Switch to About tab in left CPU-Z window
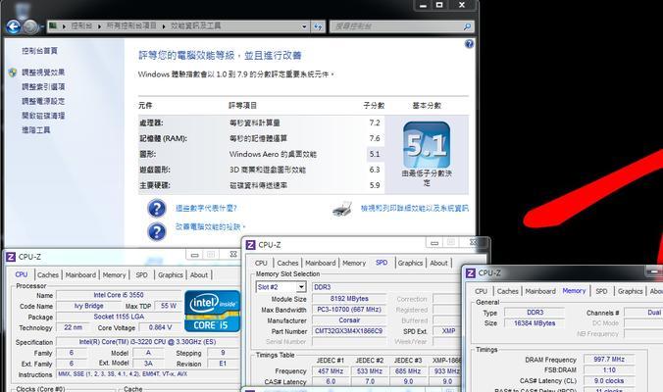The image size is (663, 392). [x=199, y=275]
